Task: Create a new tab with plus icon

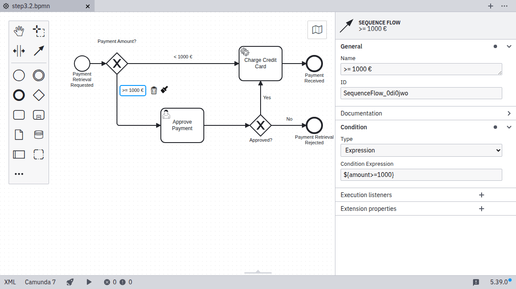Action: coord(491,6)
